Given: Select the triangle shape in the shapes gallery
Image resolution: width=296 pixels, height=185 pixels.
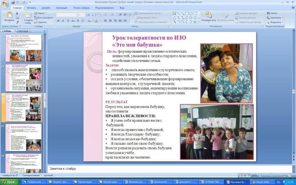Looking at the screenshot, I should pos(174,18).
